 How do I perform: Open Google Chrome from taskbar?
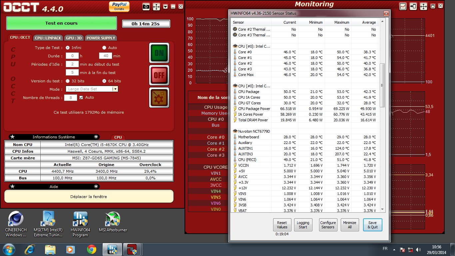(92, 249)
